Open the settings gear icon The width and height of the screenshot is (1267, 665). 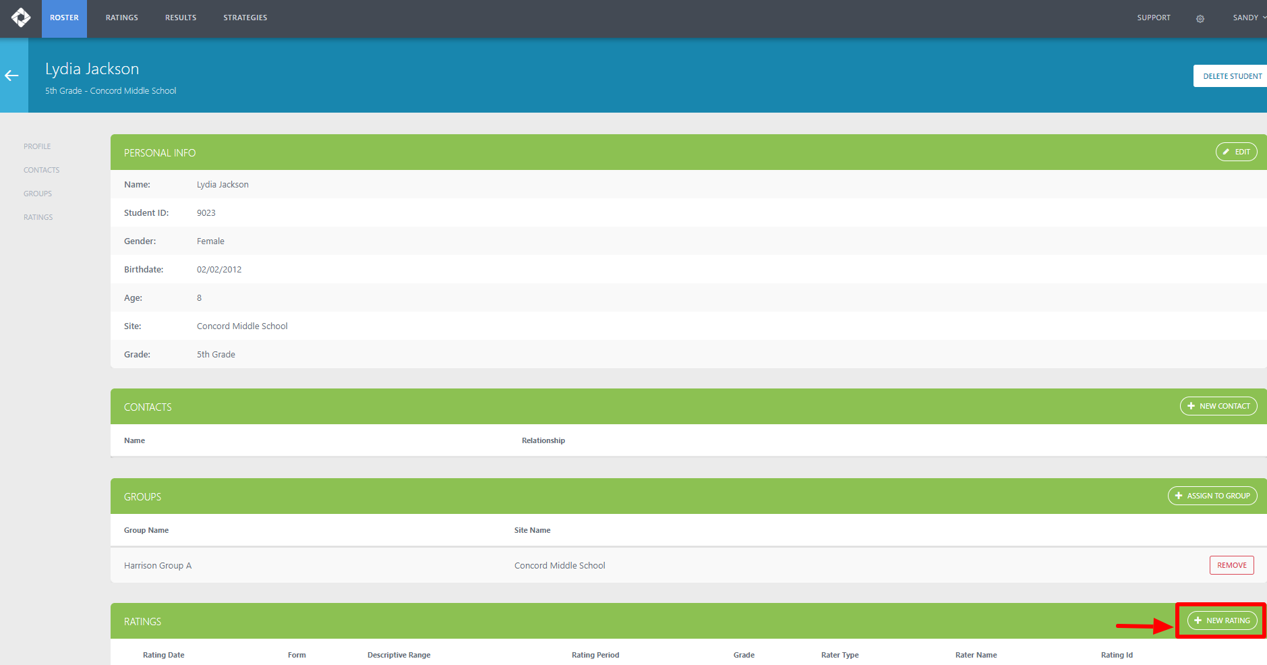point(1200,19)
